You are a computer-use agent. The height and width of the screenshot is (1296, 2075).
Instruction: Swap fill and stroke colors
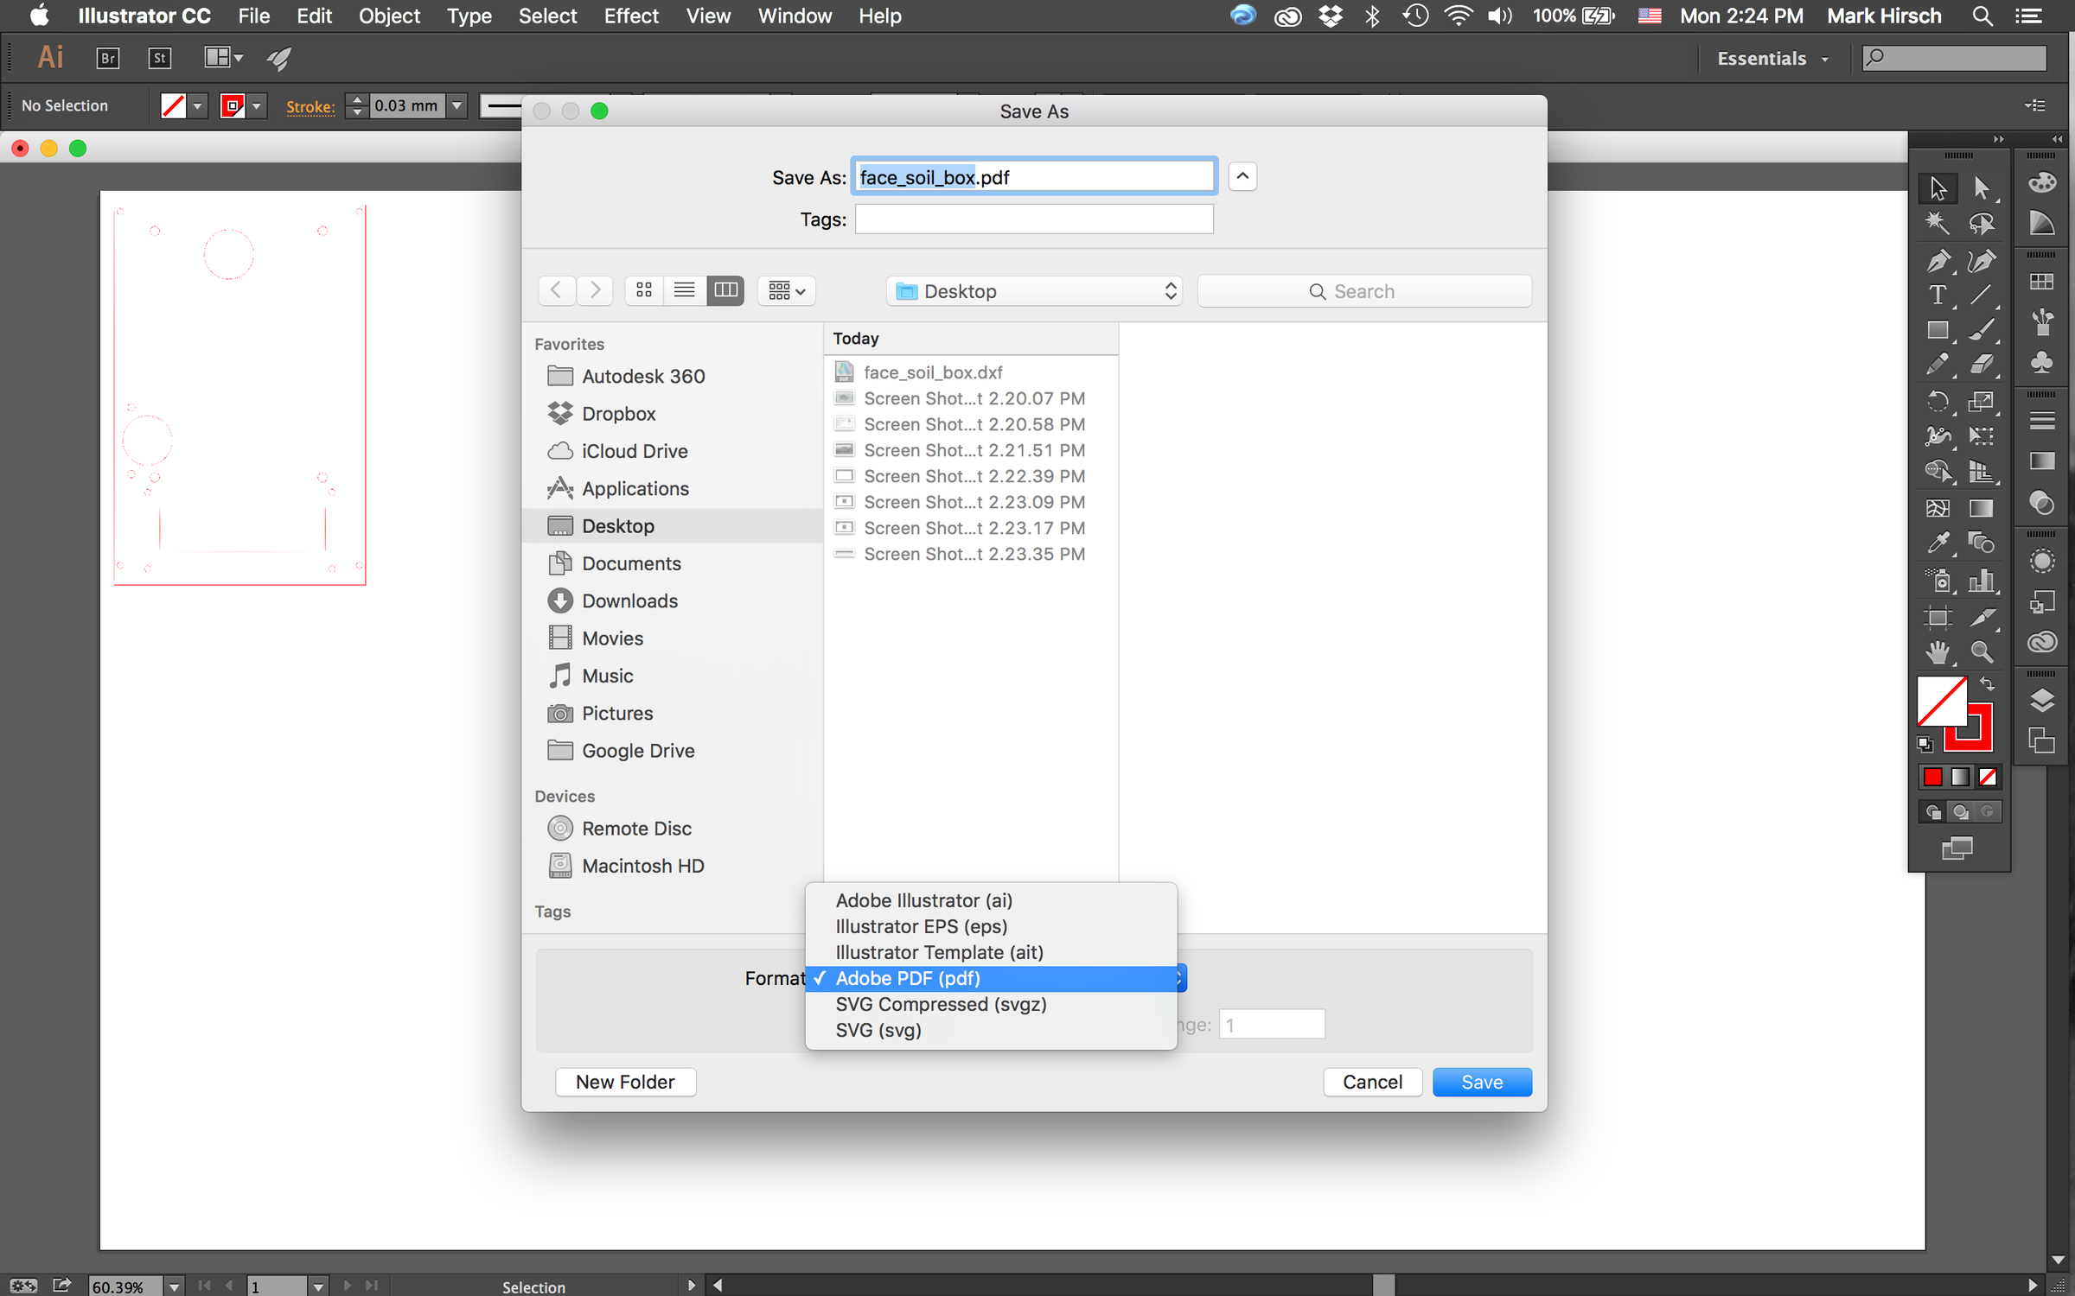point(1988,684)
